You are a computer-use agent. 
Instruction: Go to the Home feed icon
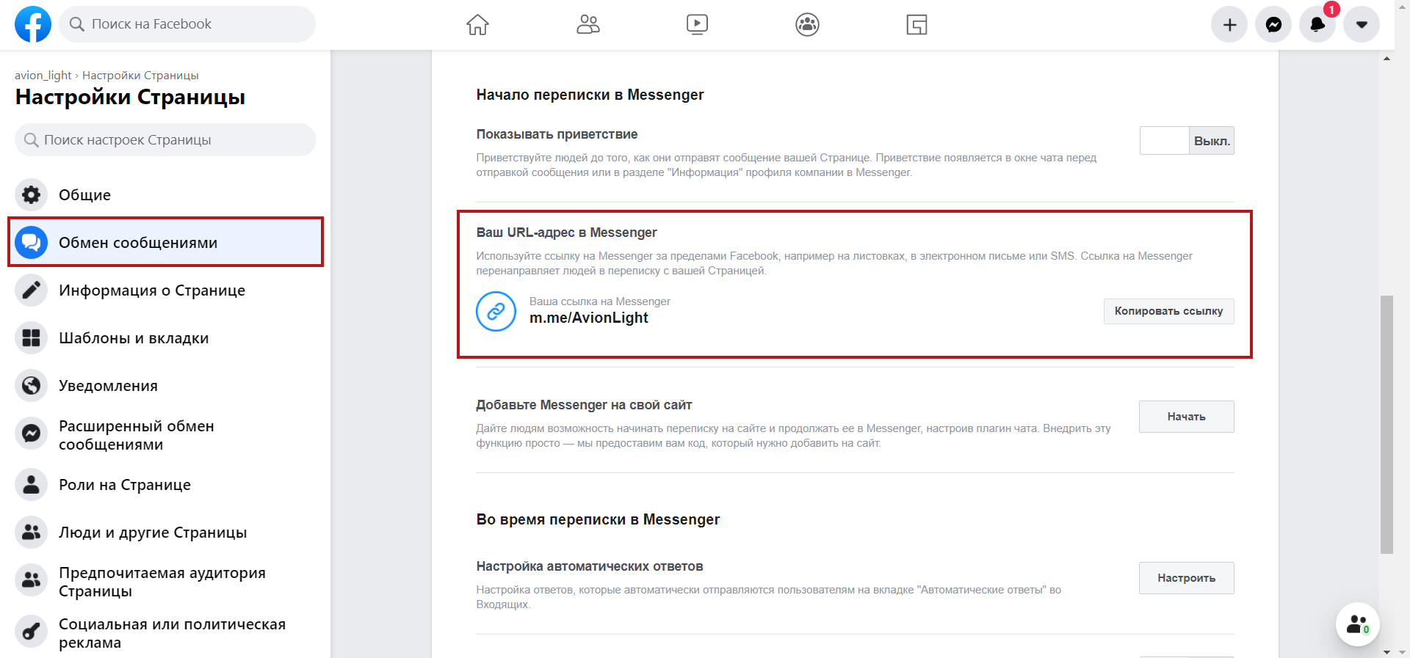coord(477,24)
